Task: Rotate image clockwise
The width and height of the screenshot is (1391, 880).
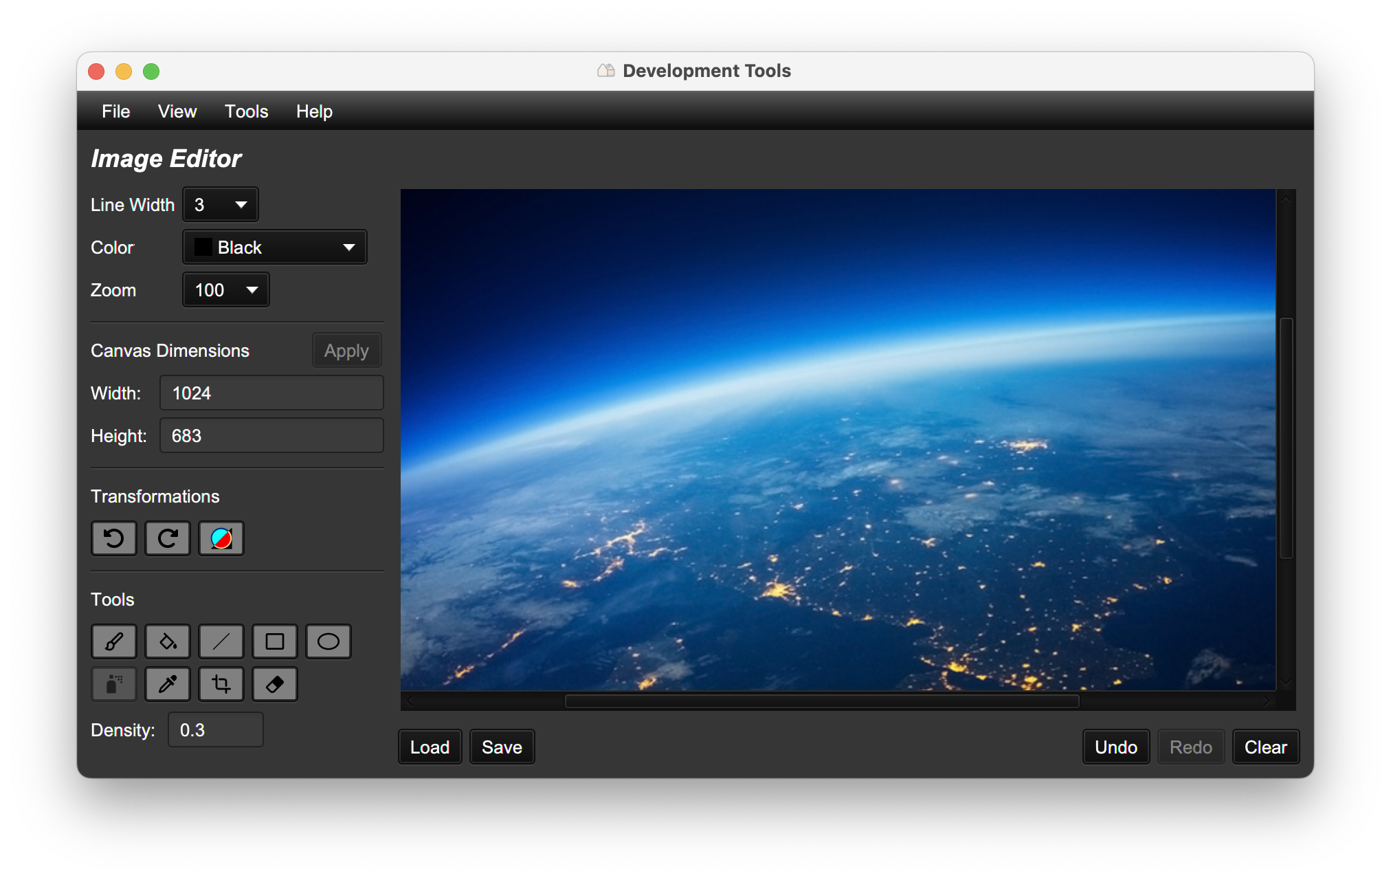Action: [168, 538]
